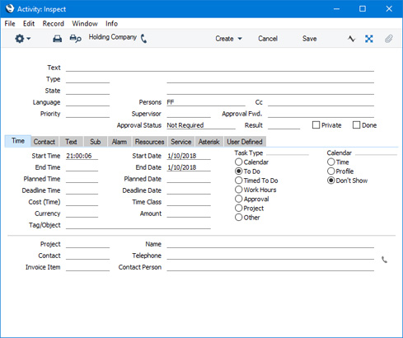This screenshot has width=403, height=338.
Task: Tick the Done checkbox
Action: click(x=356, y=125)
